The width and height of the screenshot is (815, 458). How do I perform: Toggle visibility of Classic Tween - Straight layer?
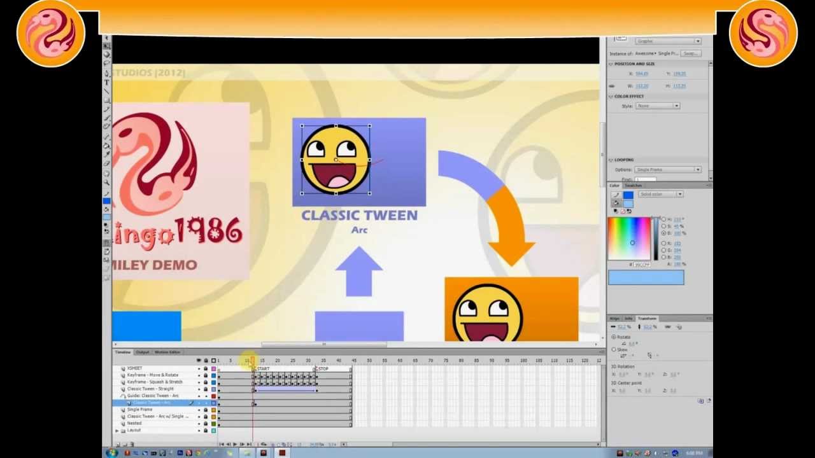[199, 389]
